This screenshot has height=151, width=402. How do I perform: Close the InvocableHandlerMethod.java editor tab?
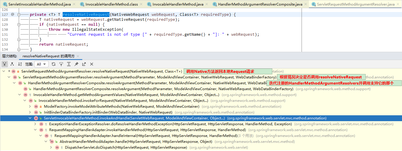click(206, 4)
